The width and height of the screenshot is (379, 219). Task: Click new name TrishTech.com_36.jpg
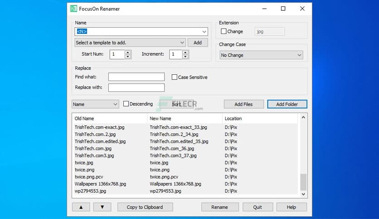point(172,148)
